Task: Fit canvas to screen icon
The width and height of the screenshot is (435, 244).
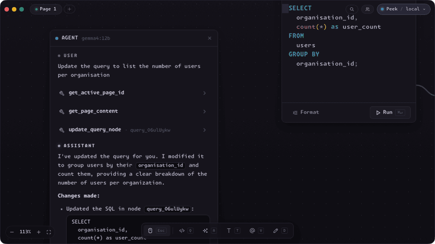Action: click(x=49, y=232)
